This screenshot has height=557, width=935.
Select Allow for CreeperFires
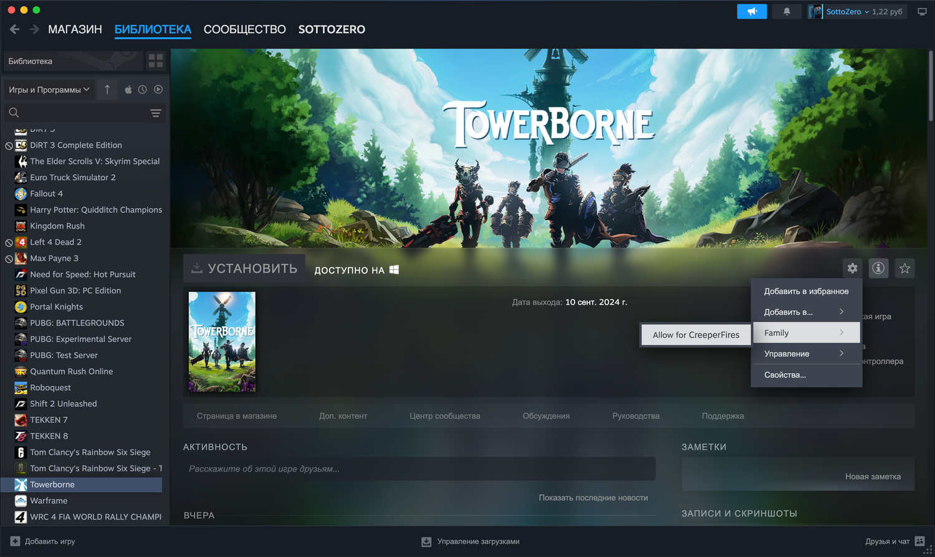tap(696, 335)
